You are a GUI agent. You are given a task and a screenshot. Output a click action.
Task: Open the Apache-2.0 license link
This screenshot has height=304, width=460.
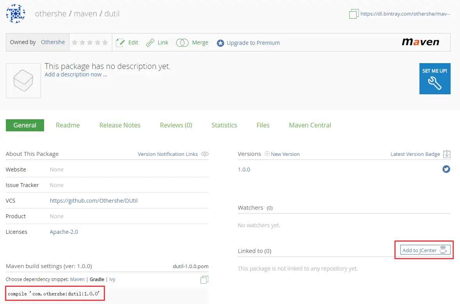tap(64, 232)
